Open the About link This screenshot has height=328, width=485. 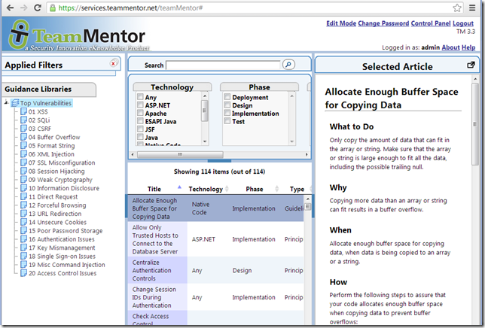click(450, 47)
